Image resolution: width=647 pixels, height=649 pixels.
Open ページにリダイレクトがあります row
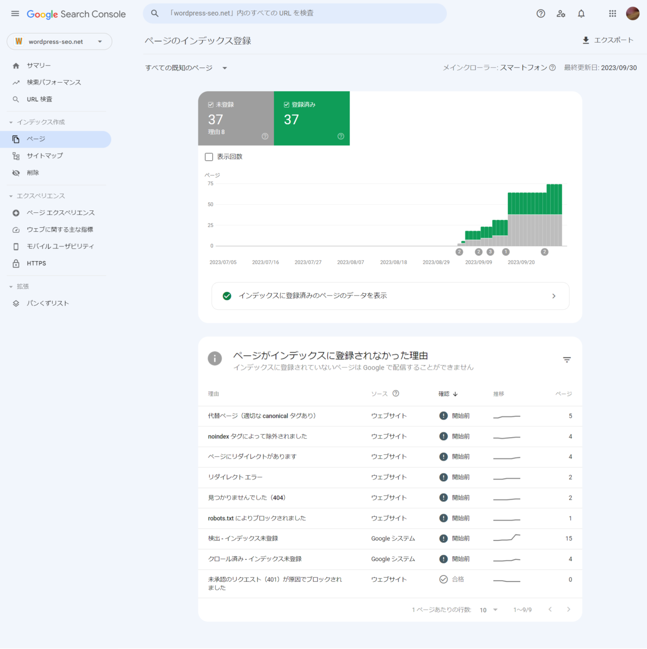390,457
